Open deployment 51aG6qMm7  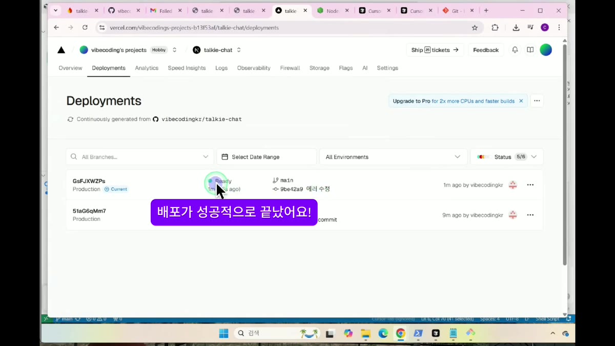point(89,211)
